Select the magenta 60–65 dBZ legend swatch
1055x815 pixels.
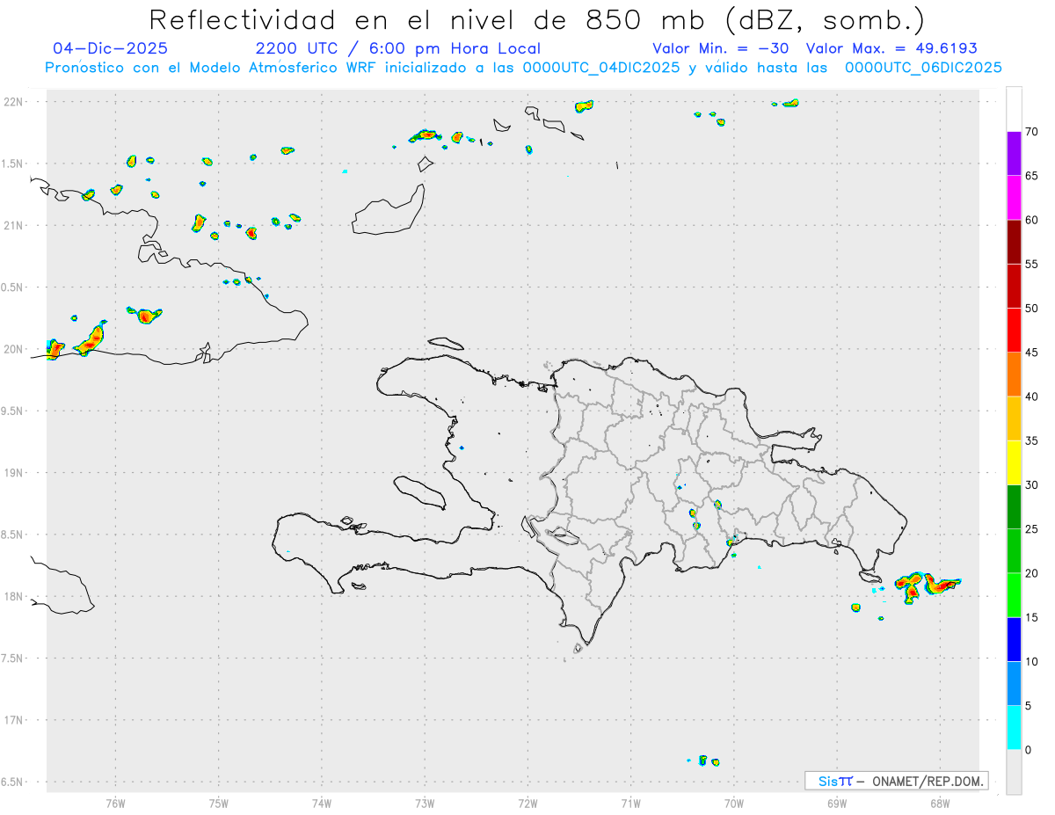pos(1014,197)
